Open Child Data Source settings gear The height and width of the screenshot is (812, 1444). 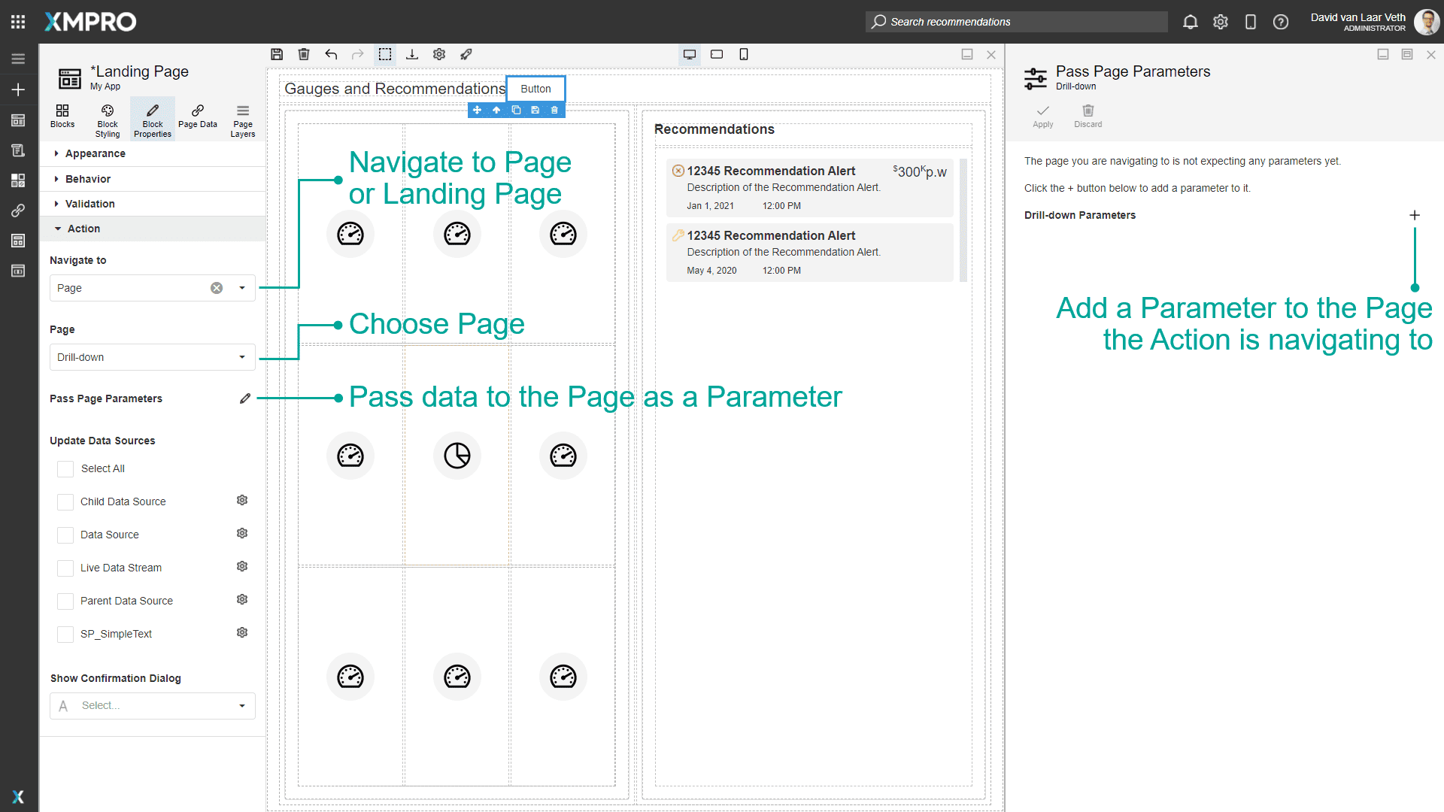click(x=242, y=501)
